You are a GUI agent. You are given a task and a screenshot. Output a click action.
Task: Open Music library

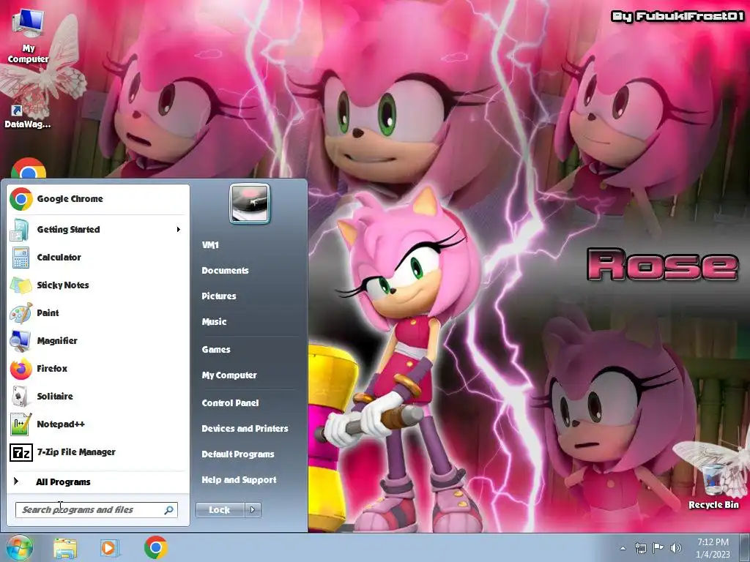[x=214, y=322]
